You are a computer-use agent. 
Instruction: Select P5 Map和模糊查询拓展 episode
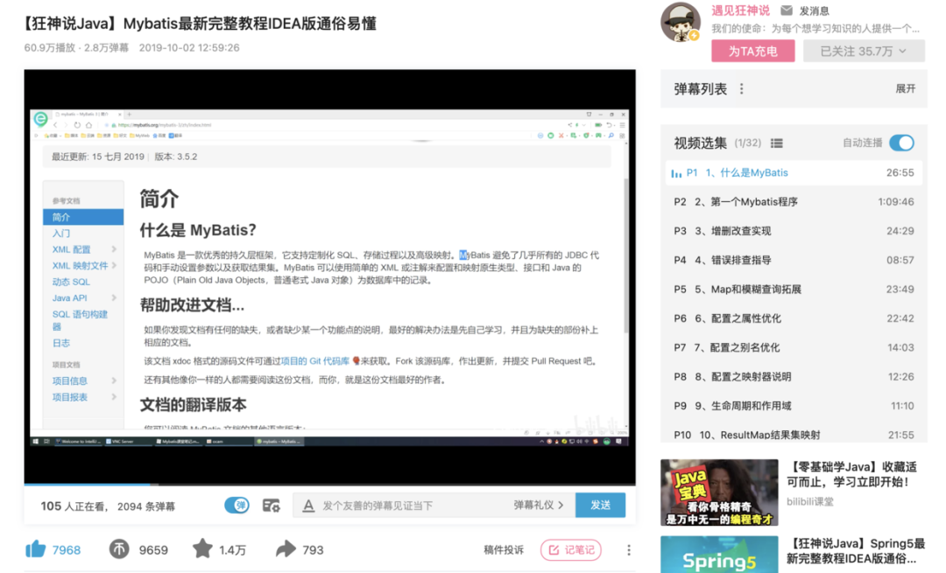click(794, 290)
